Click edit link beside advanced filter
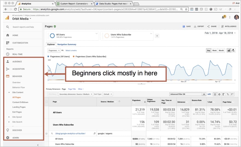 tap(209, 94)
